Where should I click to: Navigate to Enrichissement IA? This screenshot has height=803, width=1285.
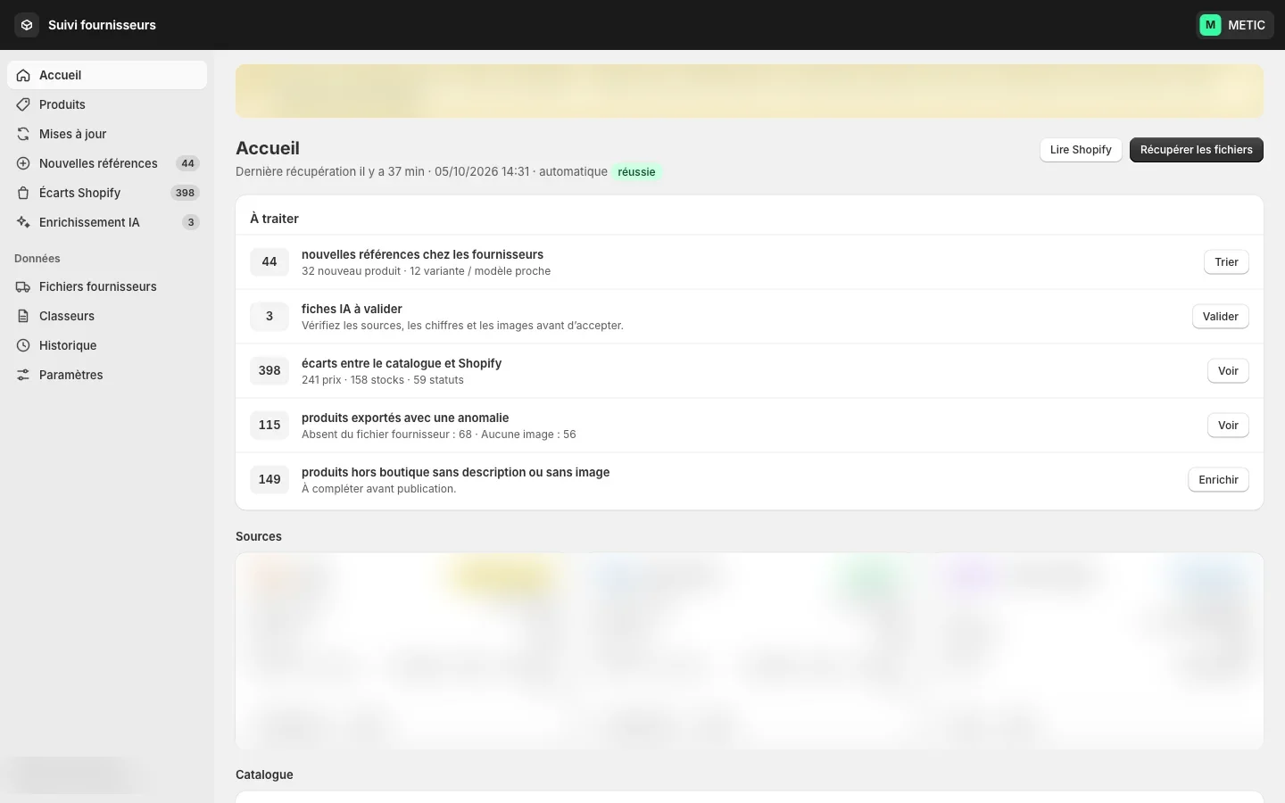point(107,222)
